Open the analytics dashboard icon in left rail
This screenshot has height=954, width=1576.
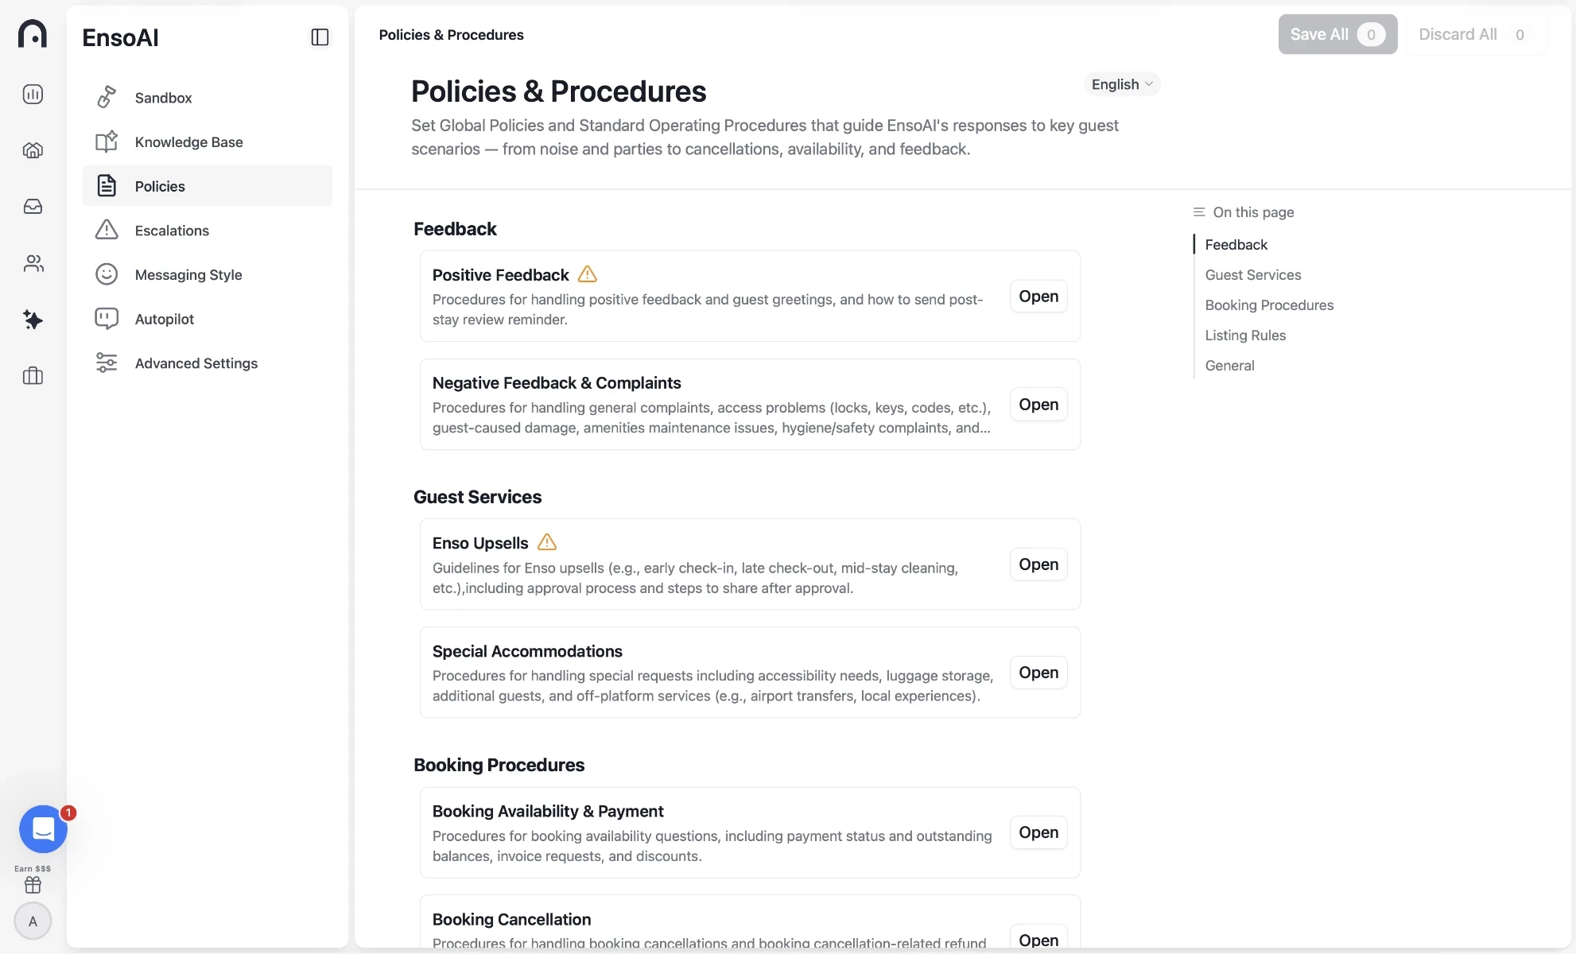click(x=33, y=94)
